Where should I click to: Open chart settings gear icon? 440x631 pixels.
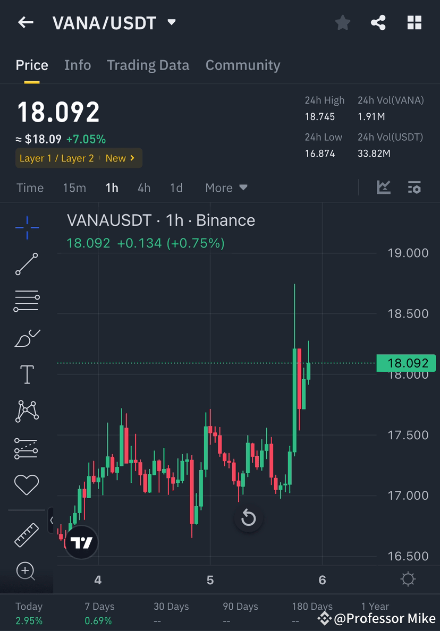click(408, 579)
